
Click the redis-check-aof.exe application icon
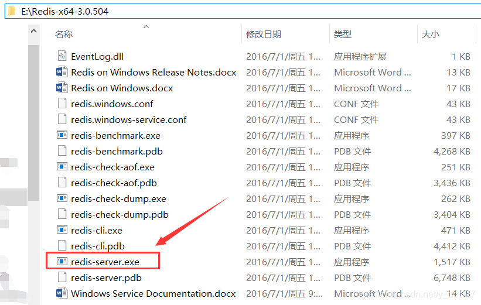pos(62,167)
